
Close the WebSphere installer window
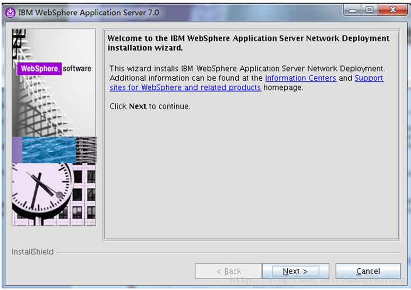pos(392,10)
